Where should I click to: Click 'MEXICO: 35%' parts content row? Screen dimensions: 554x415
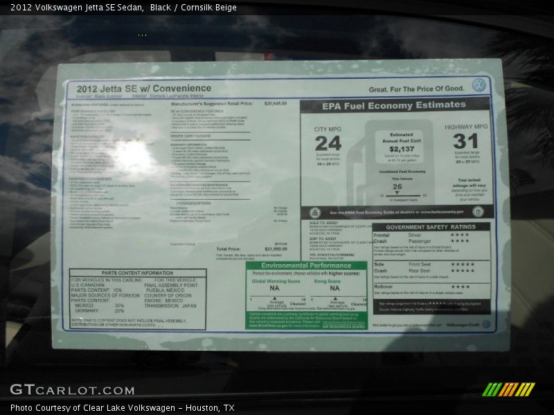pos(99,306)
